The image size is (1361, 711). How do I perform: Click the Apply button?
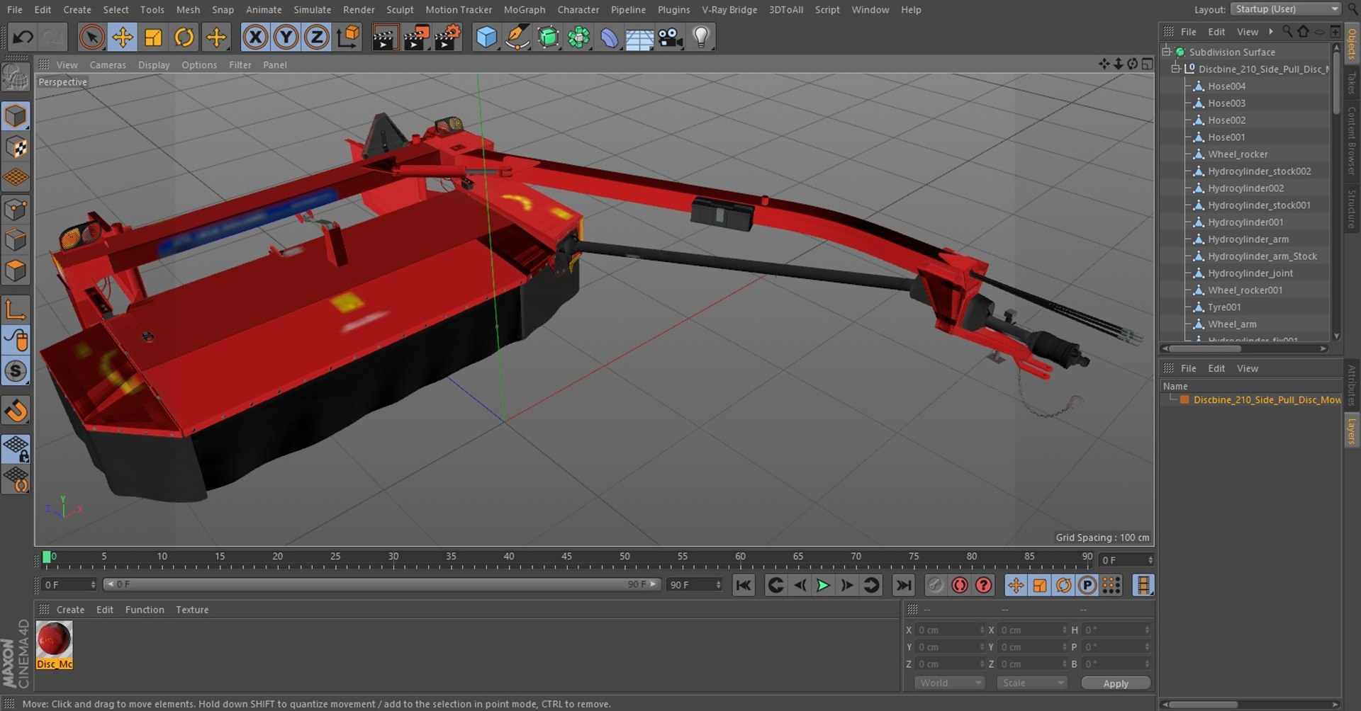1116,683
